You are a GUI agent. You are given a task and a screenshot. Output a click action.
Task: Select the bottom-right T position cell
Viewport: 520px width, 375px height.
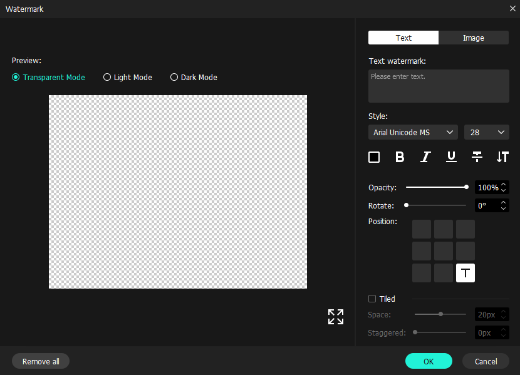[x=465, y=273]
